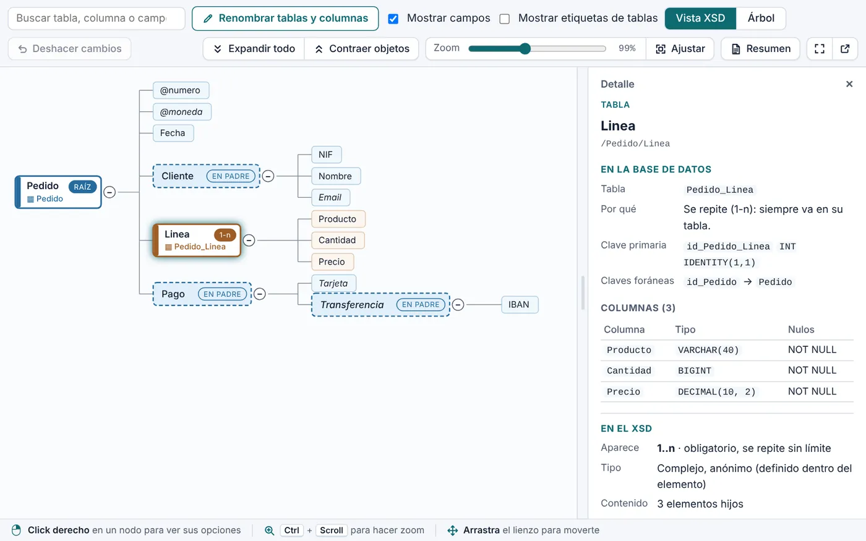Select the Pedido root table node
Screen dimensions: 866x541
[59, 192]
